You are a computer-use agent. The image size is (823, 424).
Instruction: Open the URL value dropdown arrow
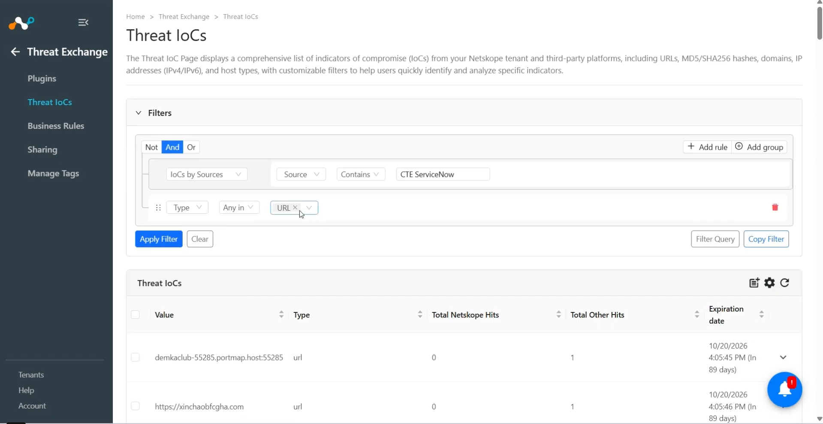coord(309,208)
